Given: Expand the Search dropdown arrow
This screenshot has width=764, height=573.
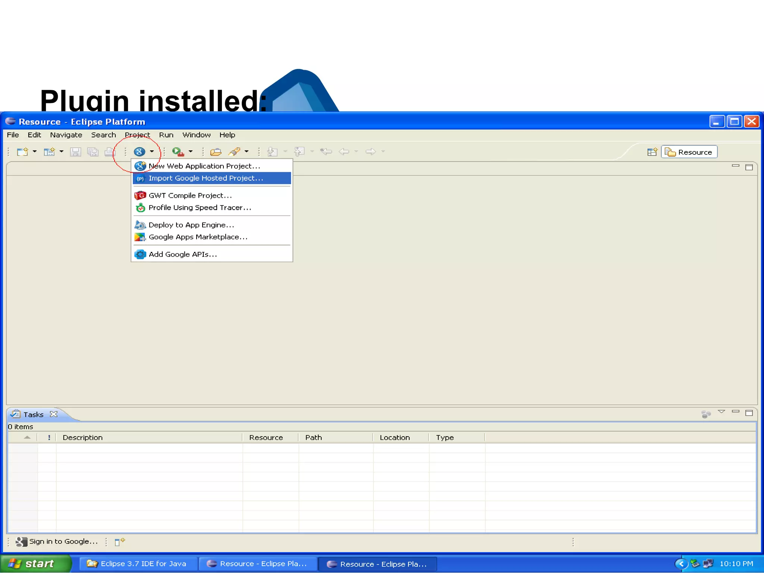Looking at the screenshot, I should (247, 151).
